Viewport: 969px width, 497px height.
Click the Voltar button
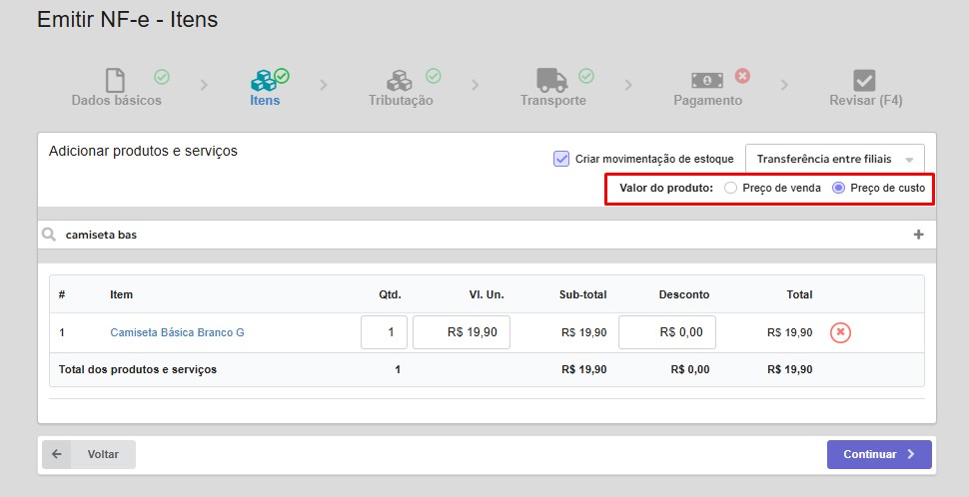coord(89,454)
